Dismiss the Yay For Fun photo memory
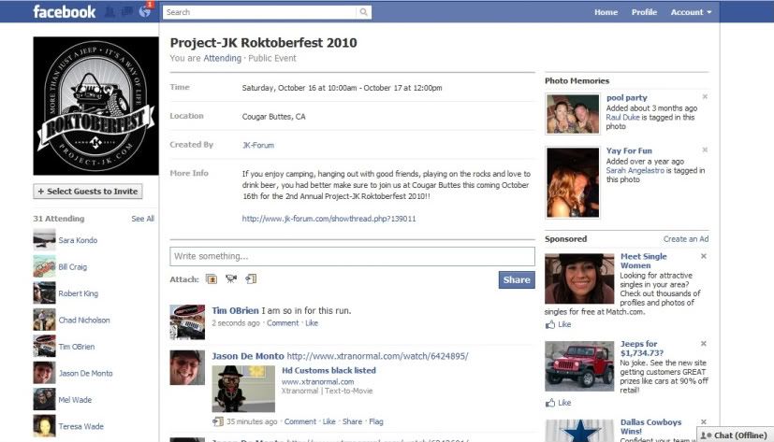This screenshot has height=442, width=774. (x=705, y=150)
